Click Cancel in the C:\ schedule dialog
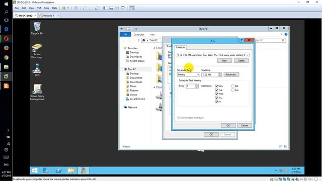The image size is (322, 181). coord(245,125)
